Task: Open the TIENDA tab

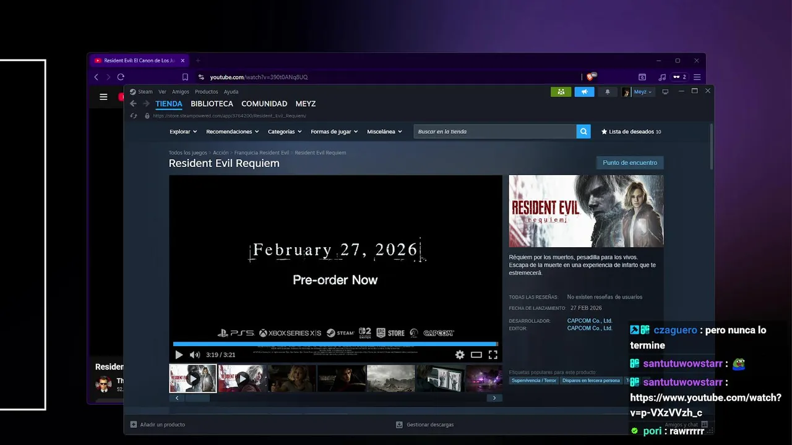Action: [169, 104]
